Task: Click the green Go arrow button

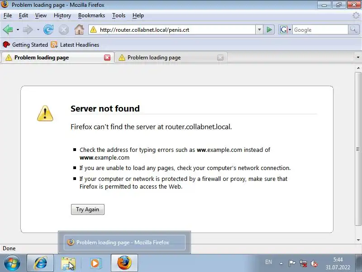Action: (269, 29)
